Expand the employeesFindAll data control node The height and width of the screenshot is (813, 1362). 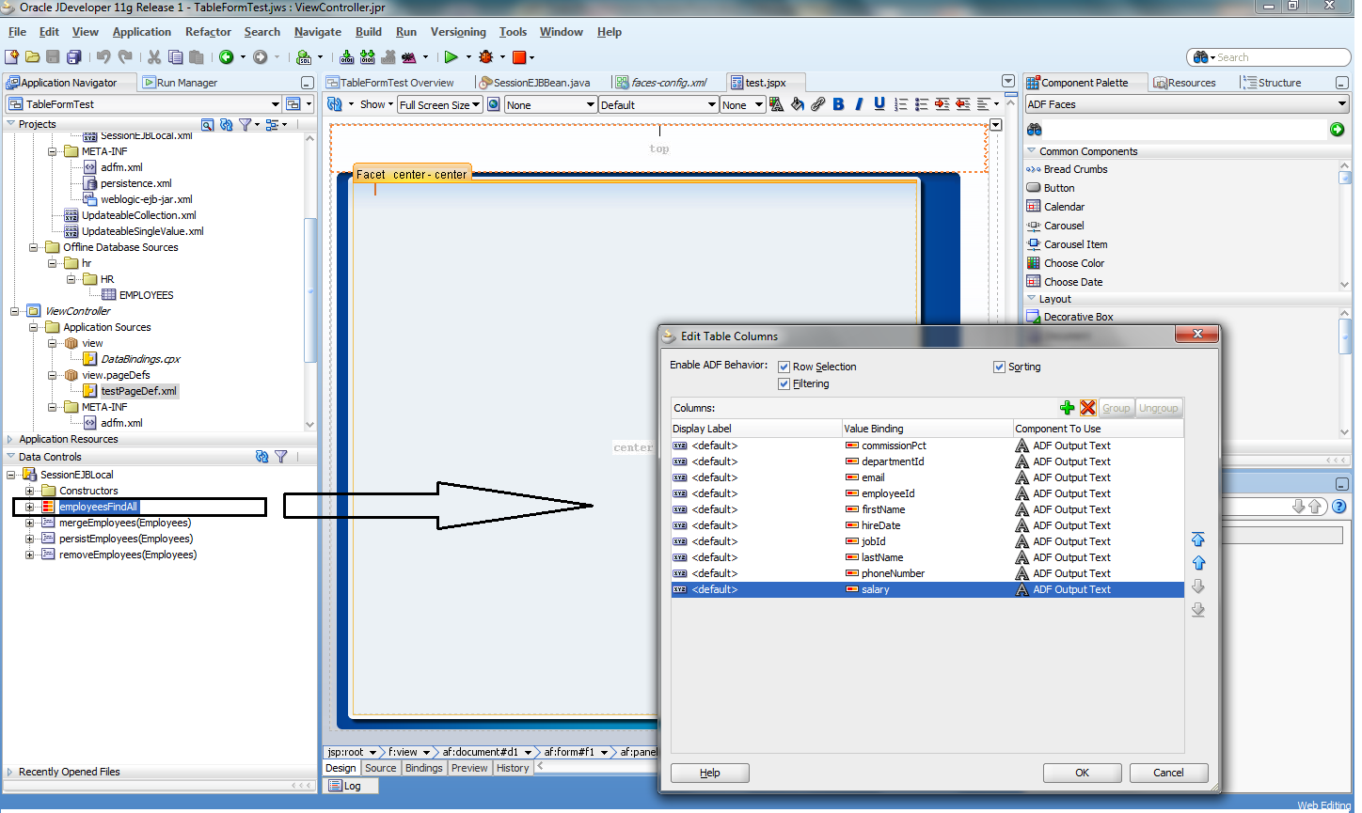pyautogui.click(x=30, y=508)
